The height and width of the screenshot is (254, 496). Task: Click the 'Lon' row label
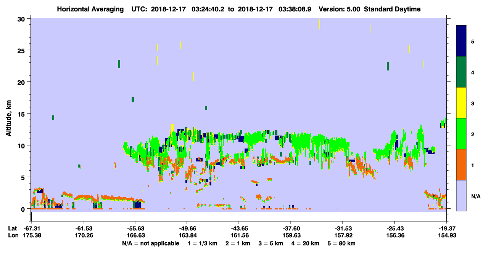(x=13, y=235)
